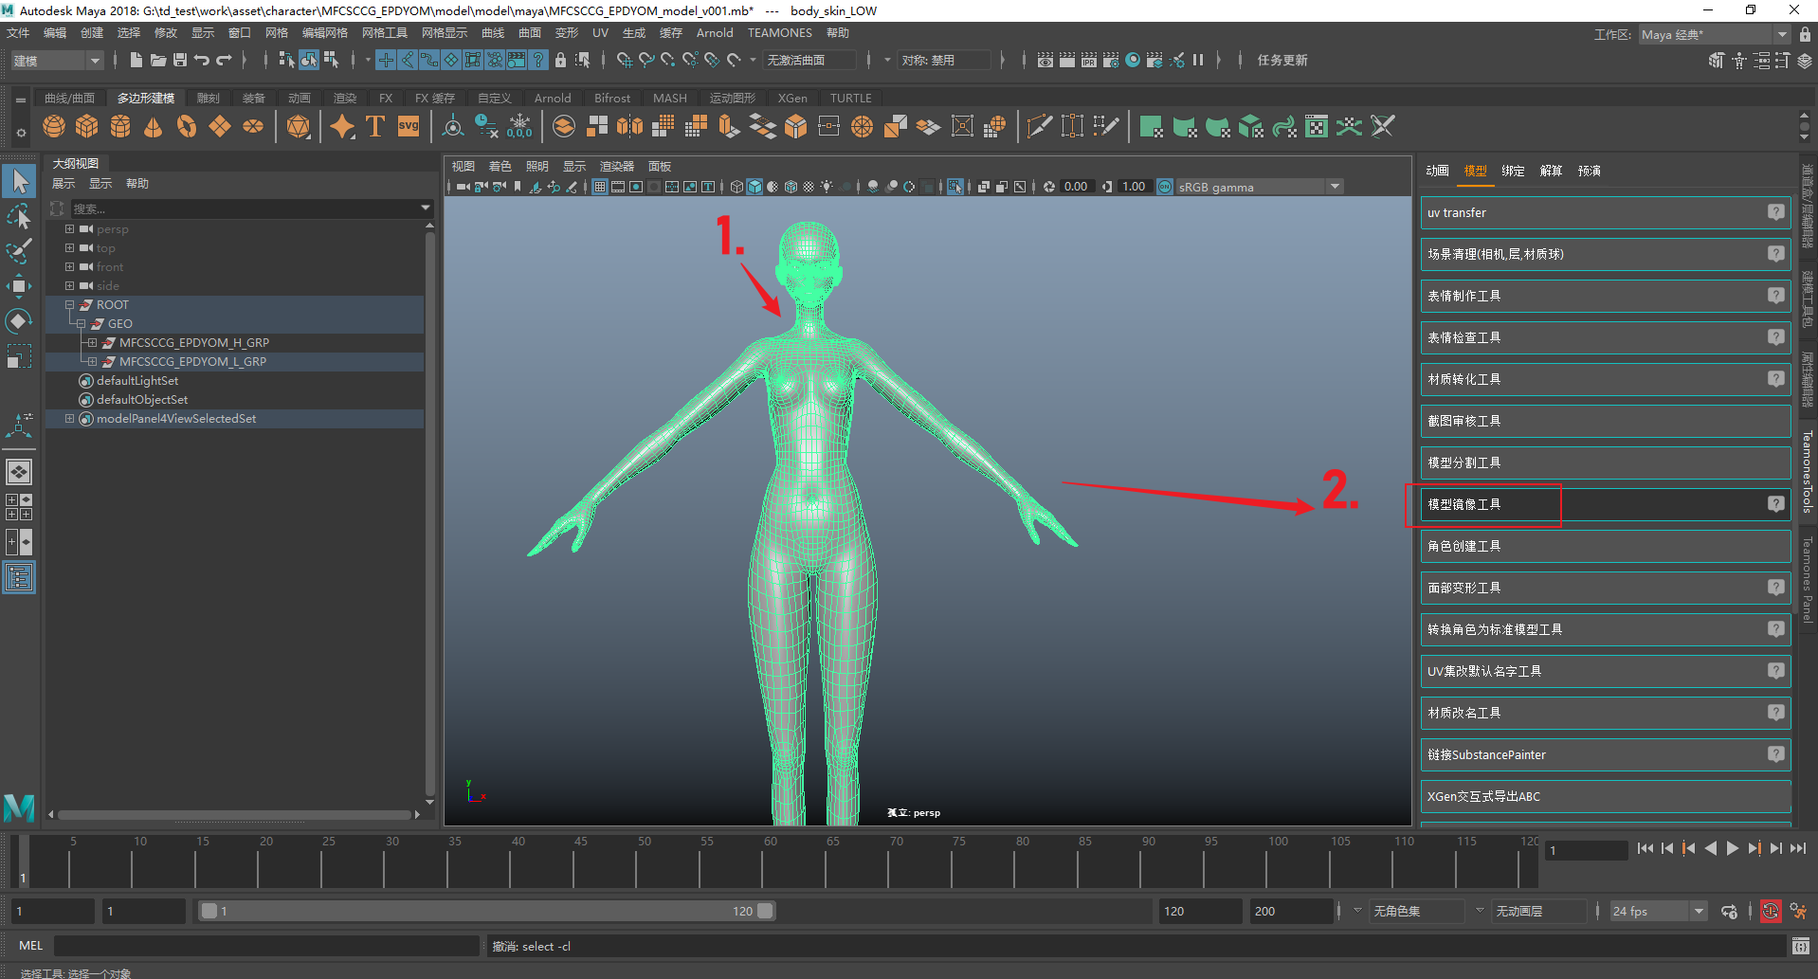Create polygon text with the T icon
The image size is (1818, 979).
375,126
